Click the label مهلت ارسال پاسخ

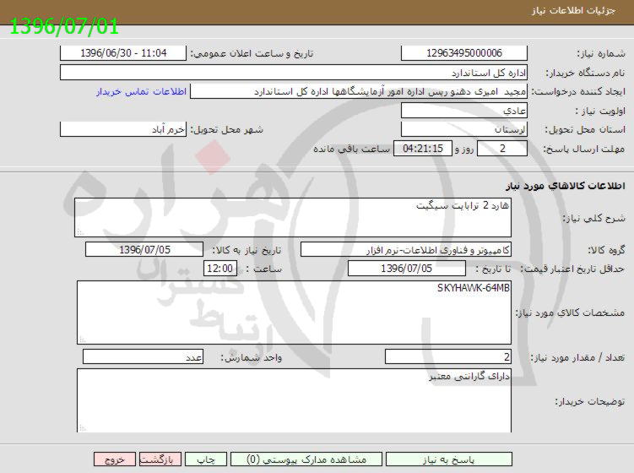tap(584, 150)
